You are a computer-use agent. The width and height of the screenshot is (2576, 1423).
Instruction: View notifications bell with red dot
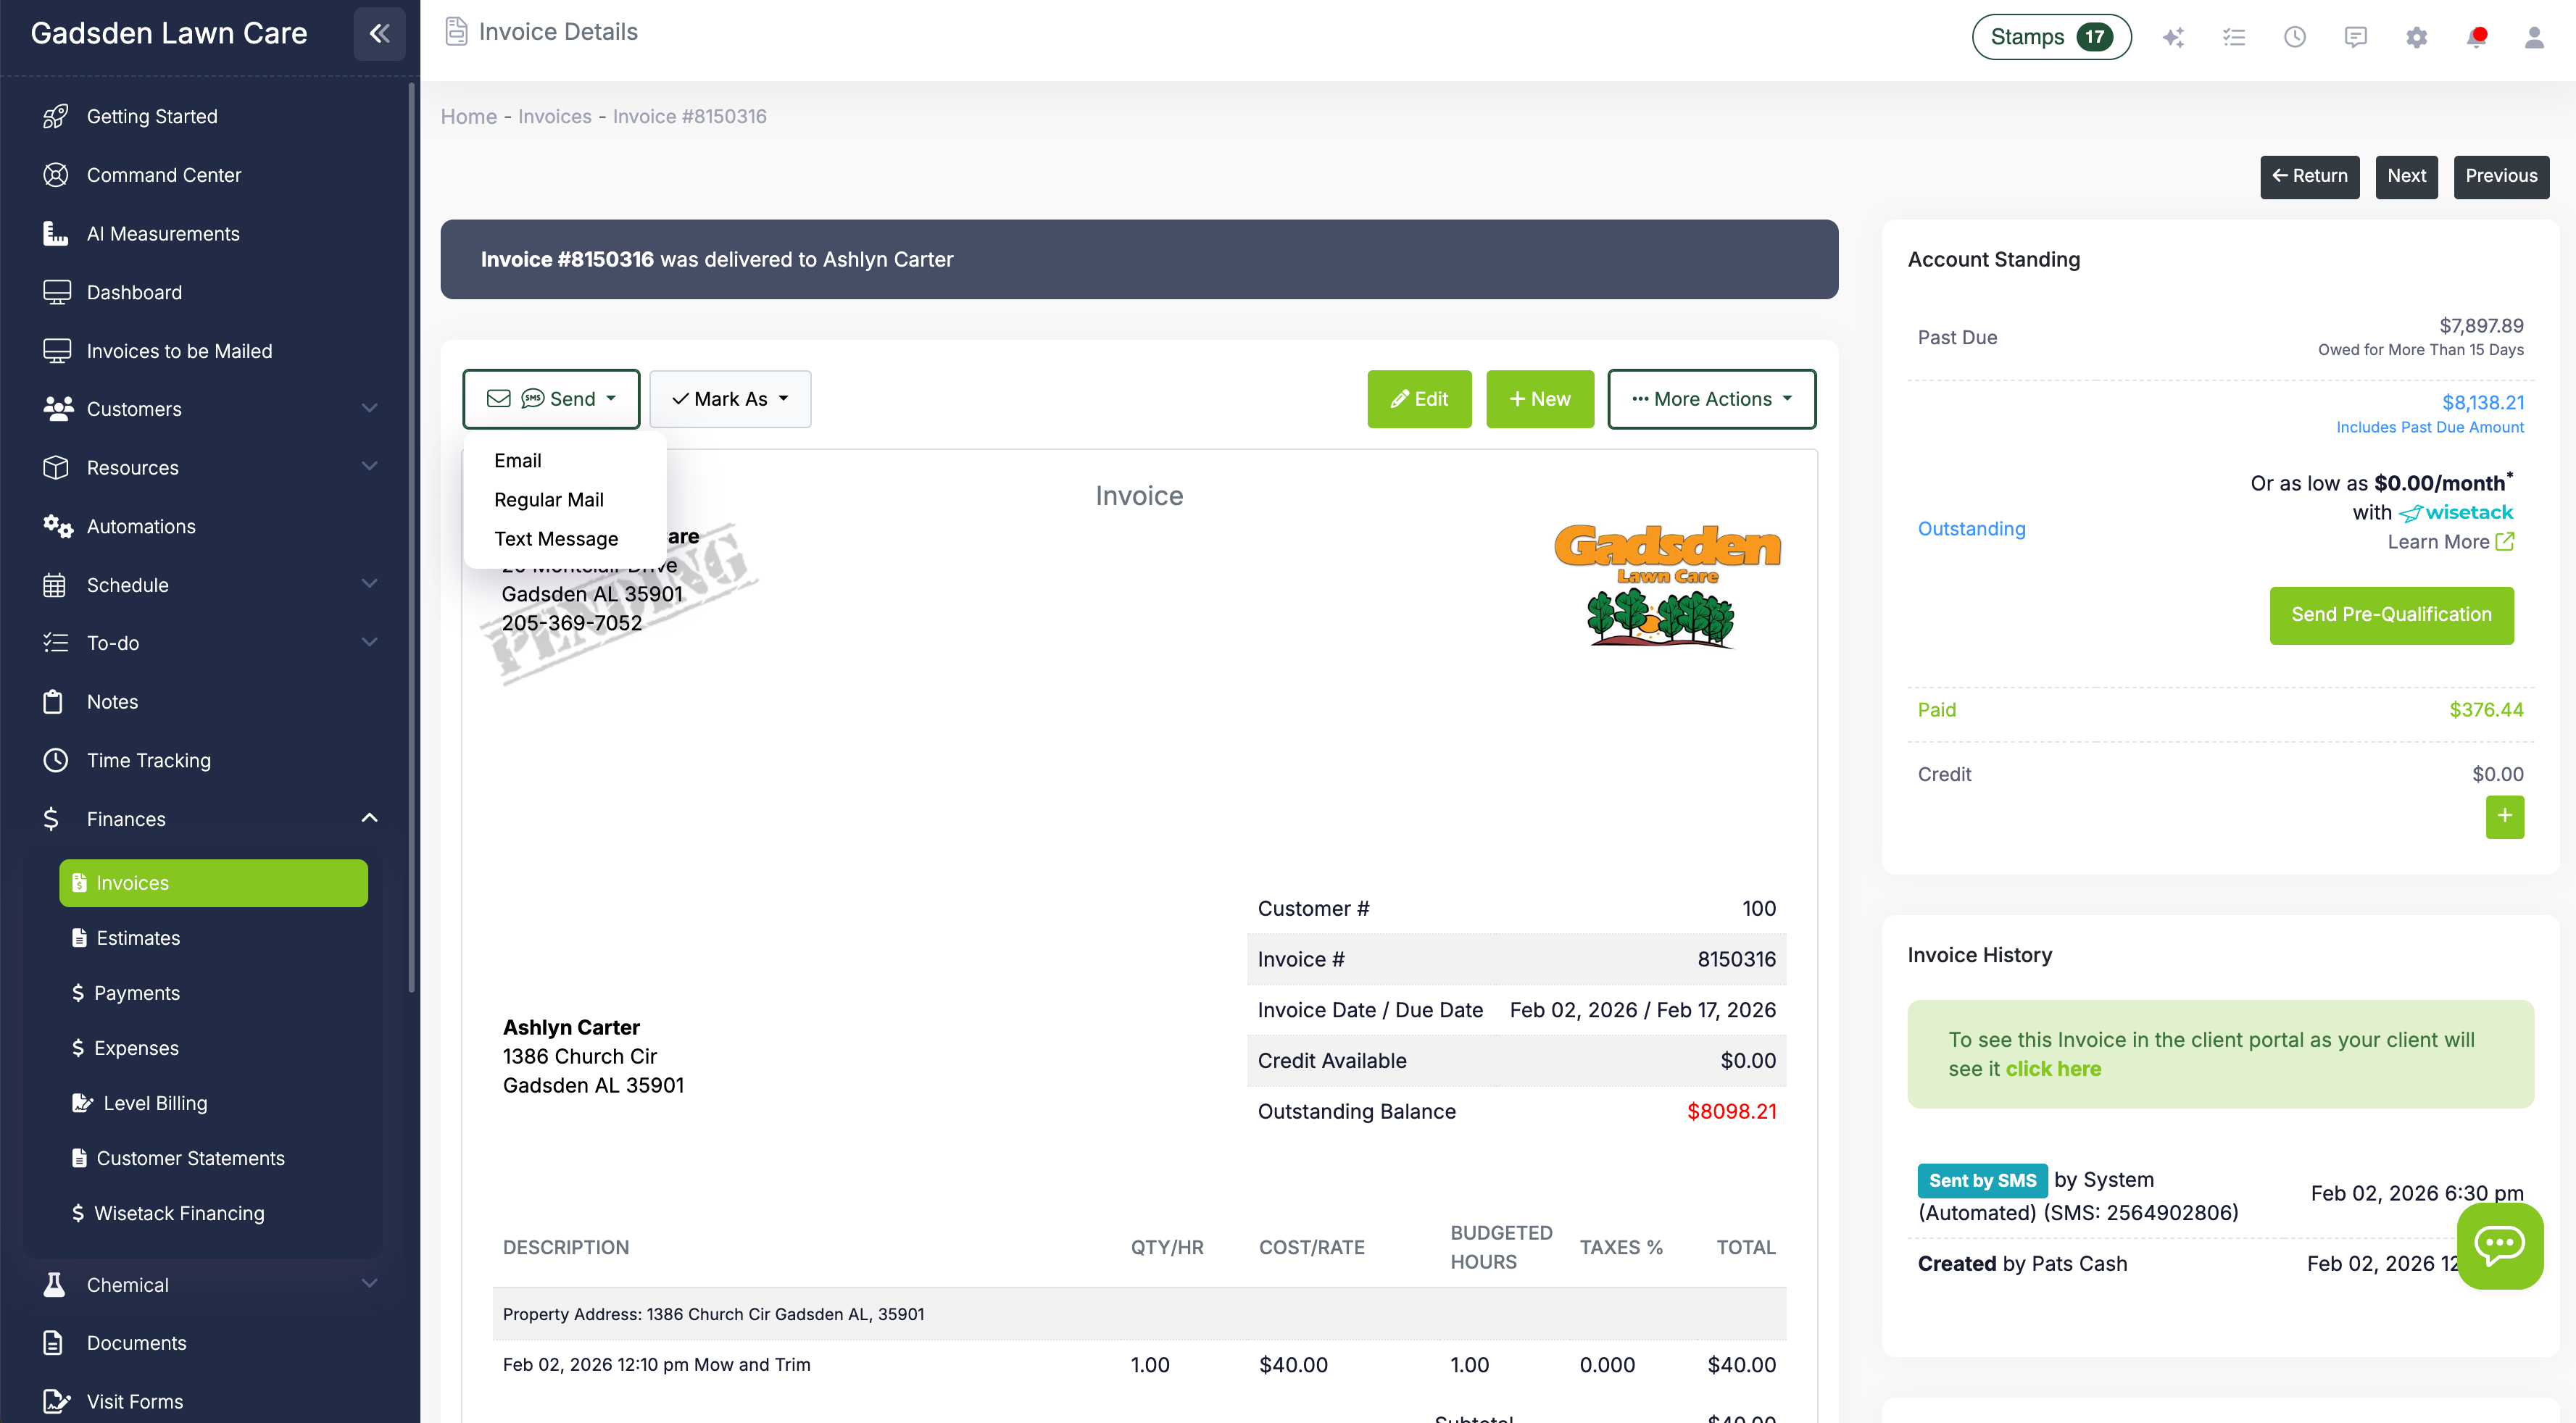pos(2476,37)
